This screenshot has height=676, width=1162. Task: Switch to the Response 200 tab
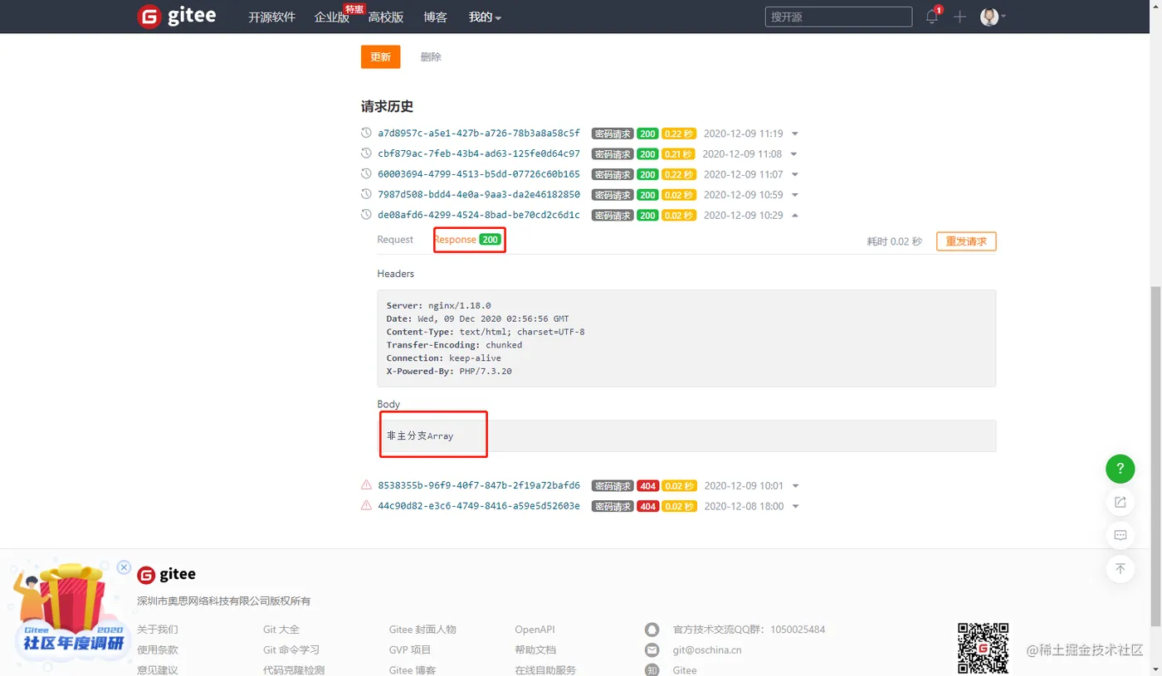point(467,240)
